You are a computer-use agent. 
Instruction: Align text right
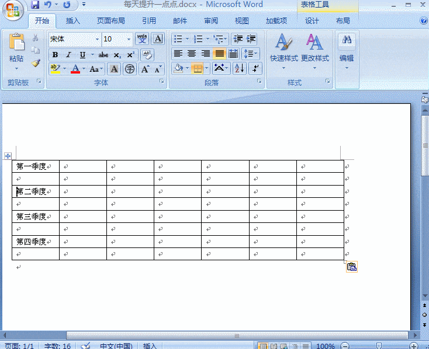point(206,54)
